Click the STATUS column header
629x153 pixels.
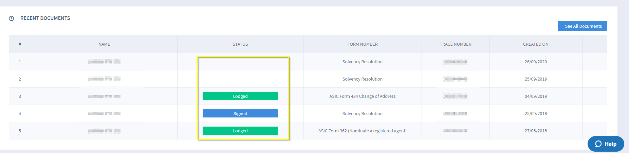tap(240, 44)
